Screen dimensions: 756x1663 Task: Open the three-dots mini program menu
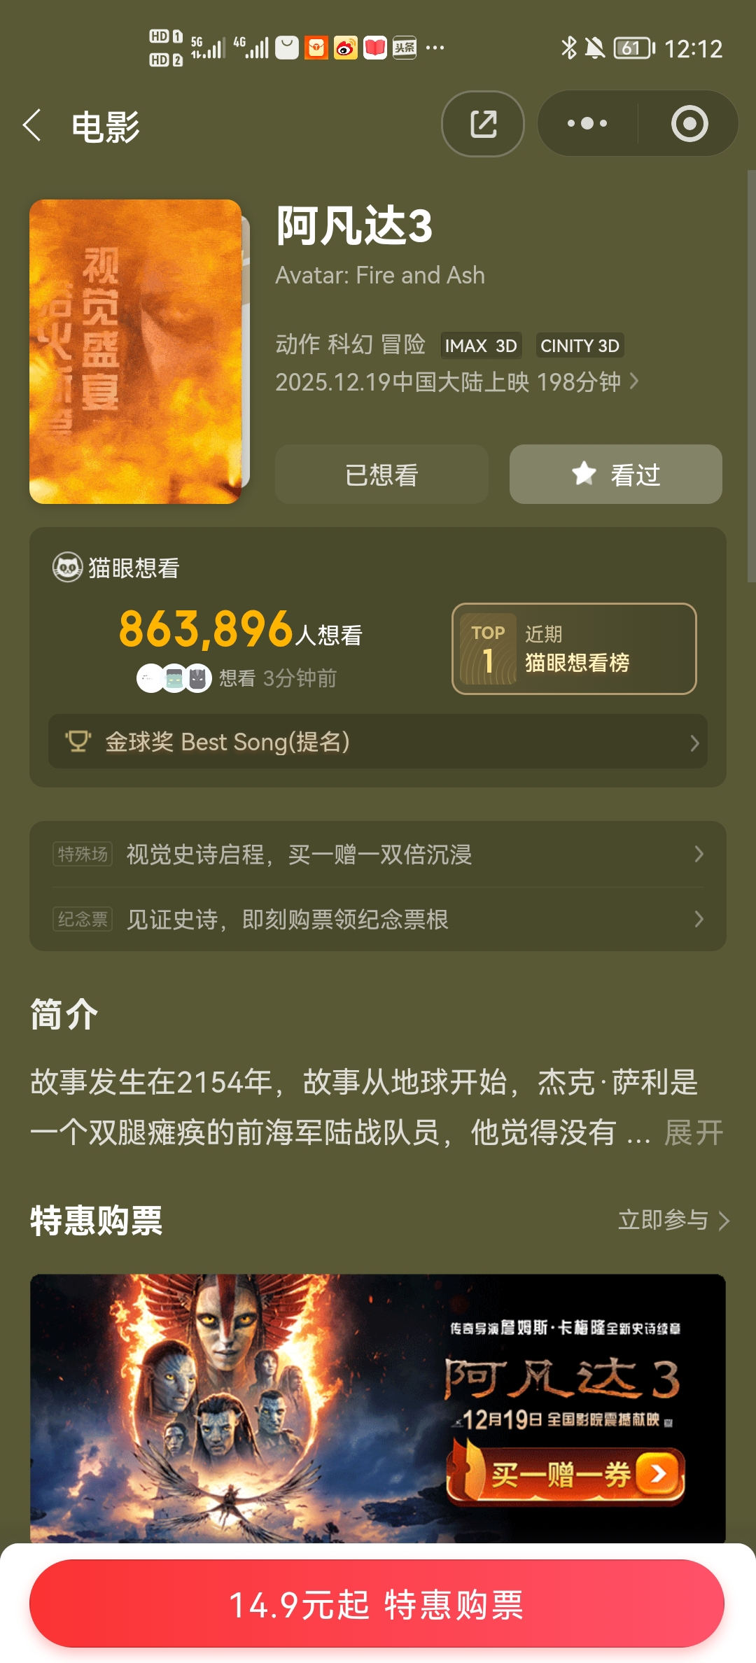click(587, 124)
